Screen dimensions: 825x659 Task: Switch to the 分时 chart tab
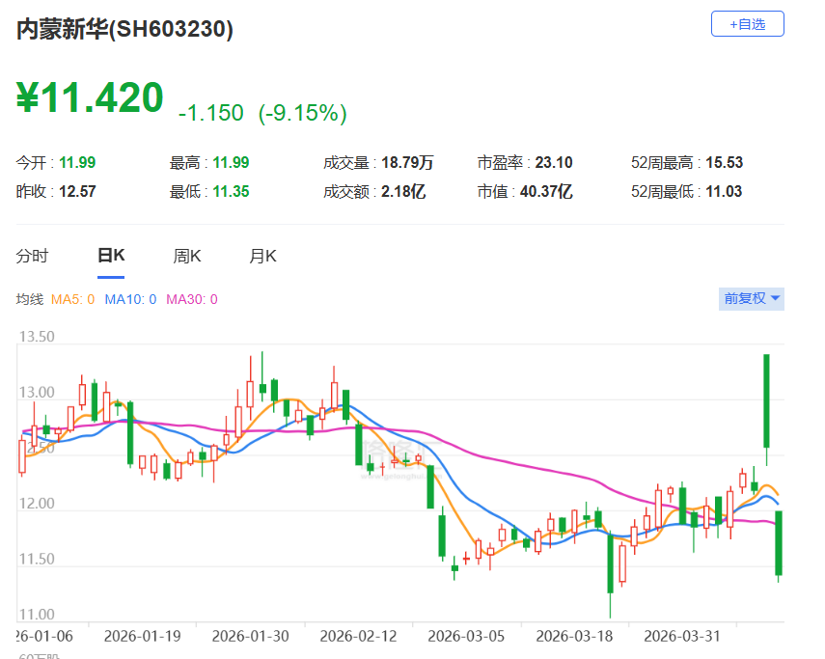tap(32, 256)
